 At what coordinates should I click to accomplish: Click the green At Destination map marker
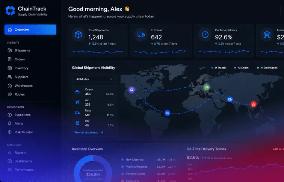point(207,87)
